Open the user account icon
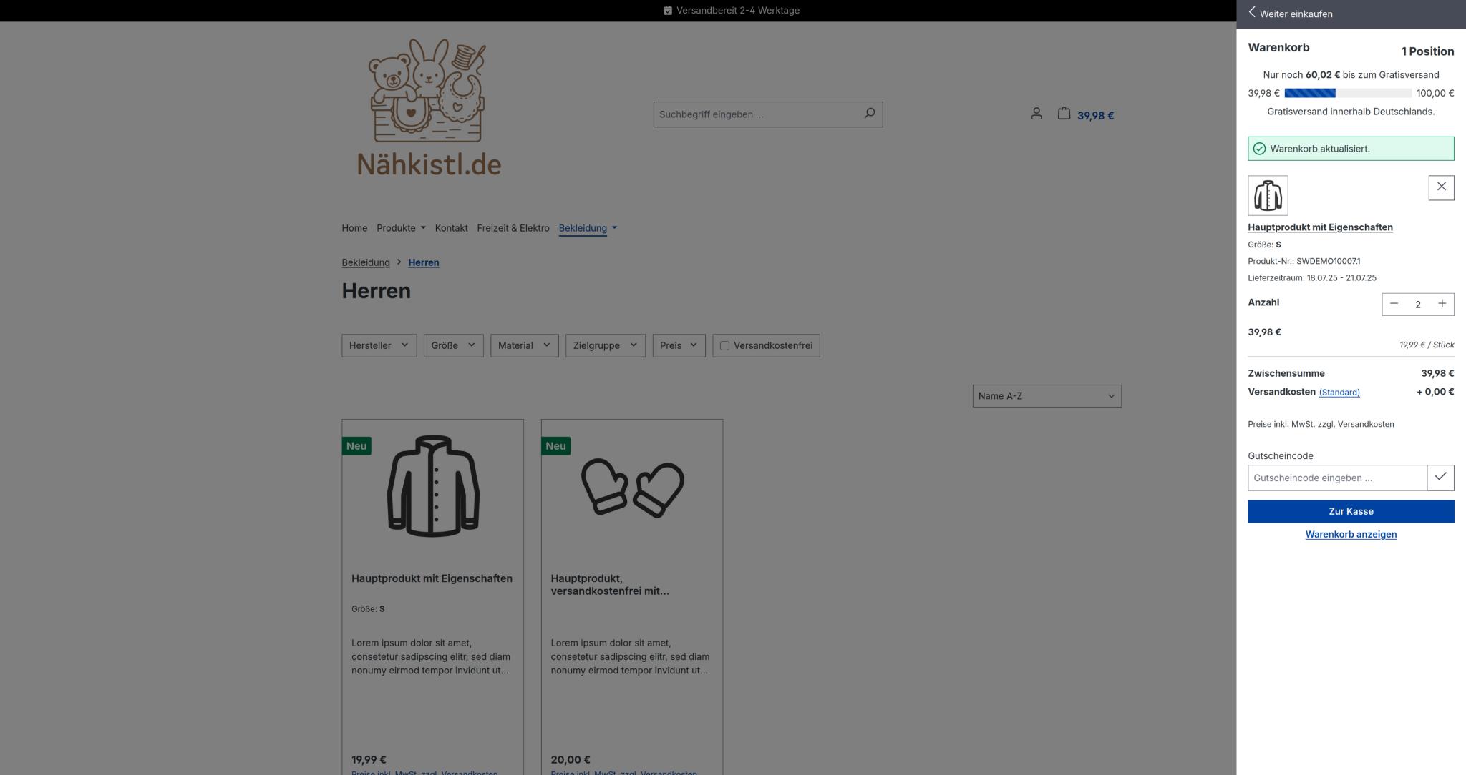The height and width of the screenshot is (775, 1466). coord(1036,113)
